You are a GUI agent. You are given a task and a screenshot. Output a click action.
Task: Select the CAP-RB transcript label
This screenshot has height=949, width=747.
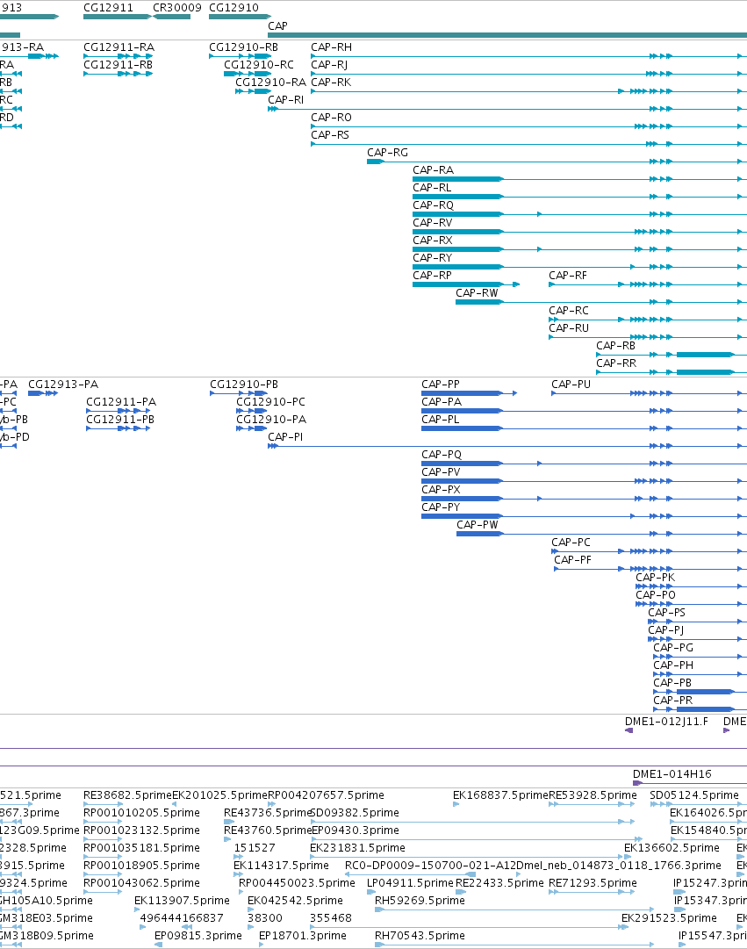pos(615,346)
